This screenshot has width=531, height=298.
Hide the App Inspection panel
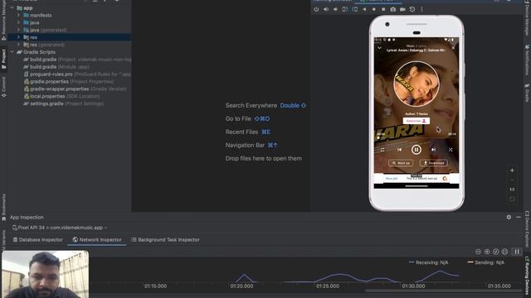pyautogui.click(x=519, y=217)
